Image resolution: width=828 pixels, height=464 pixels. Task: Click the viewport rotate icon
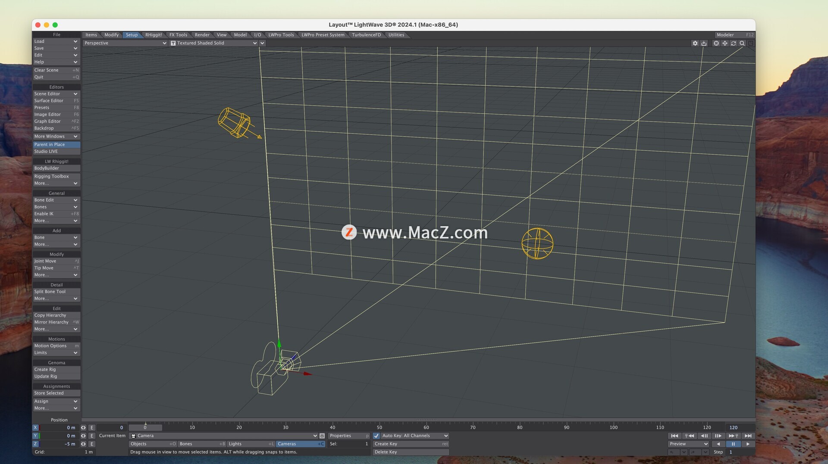pos(733,43)
